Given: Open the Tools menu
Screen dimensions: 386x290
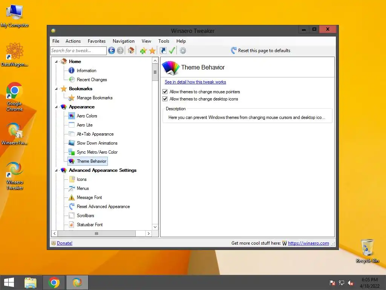Looking at the screenshot, I should pyautogui.click(x=164, y=41).
